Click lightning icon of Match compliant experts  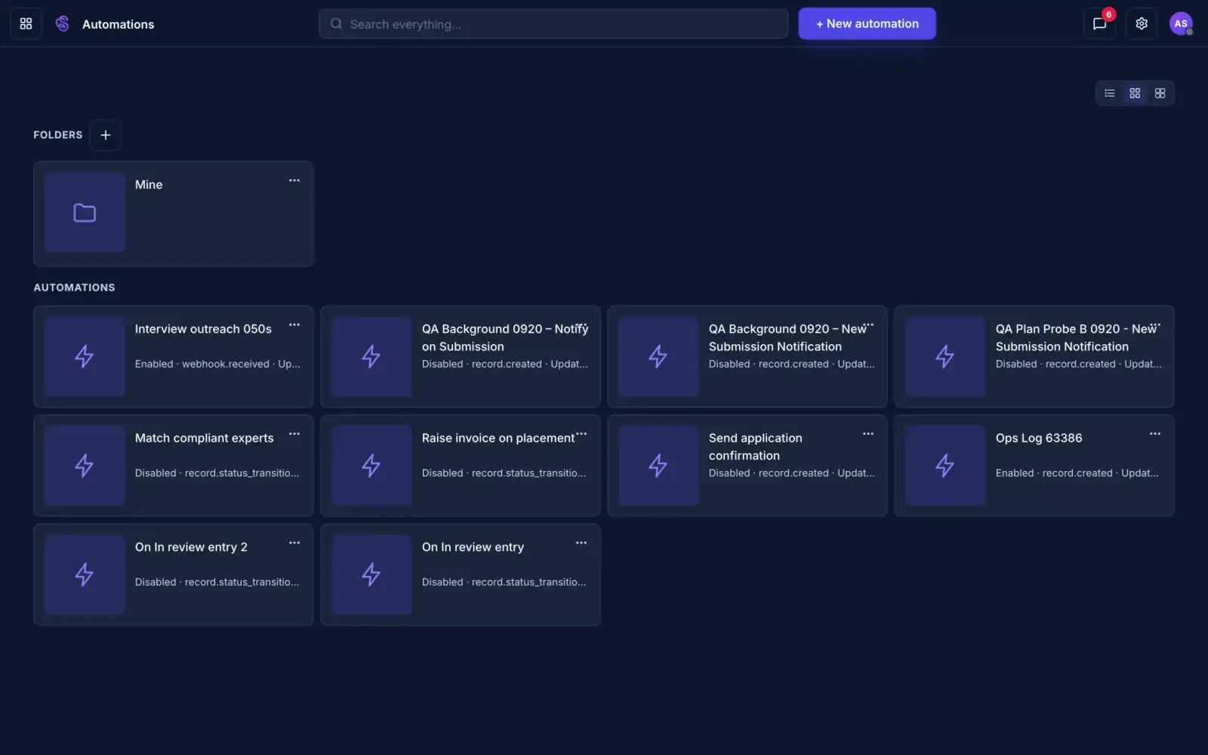click(x=85, y=466)
